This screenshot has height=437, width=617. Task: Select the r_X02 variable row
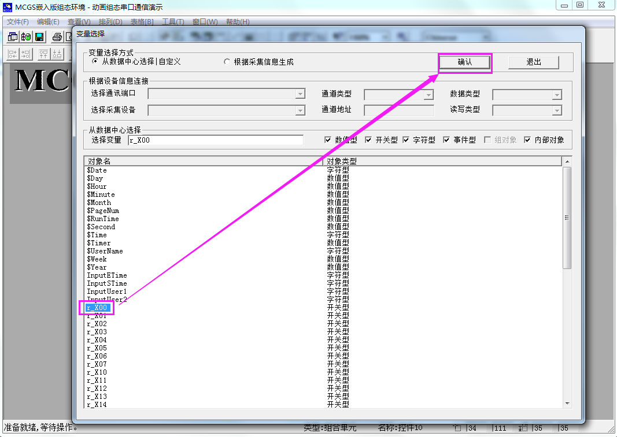[97, 324]
